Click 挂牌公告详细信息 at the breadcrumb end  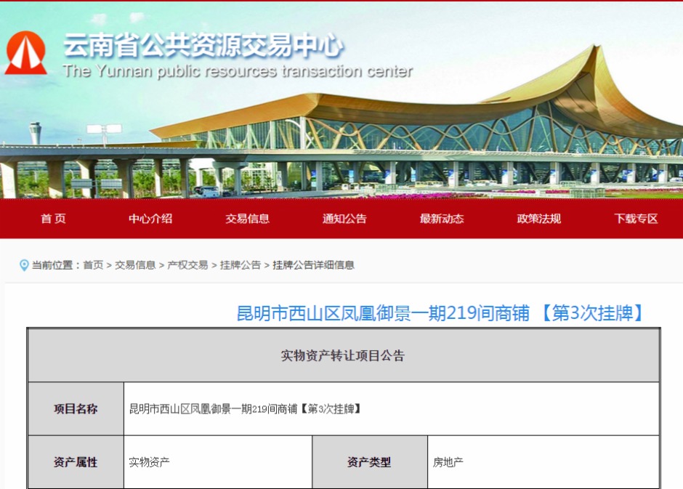point(313,265)
